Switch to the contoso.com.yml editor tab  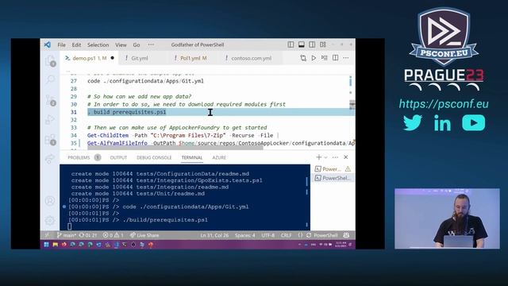pos(251,58)
